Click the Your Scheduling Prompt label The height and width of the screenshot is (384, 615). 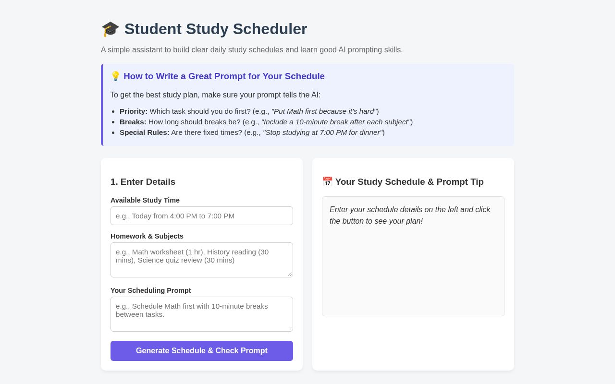click(x=151, y=290)
